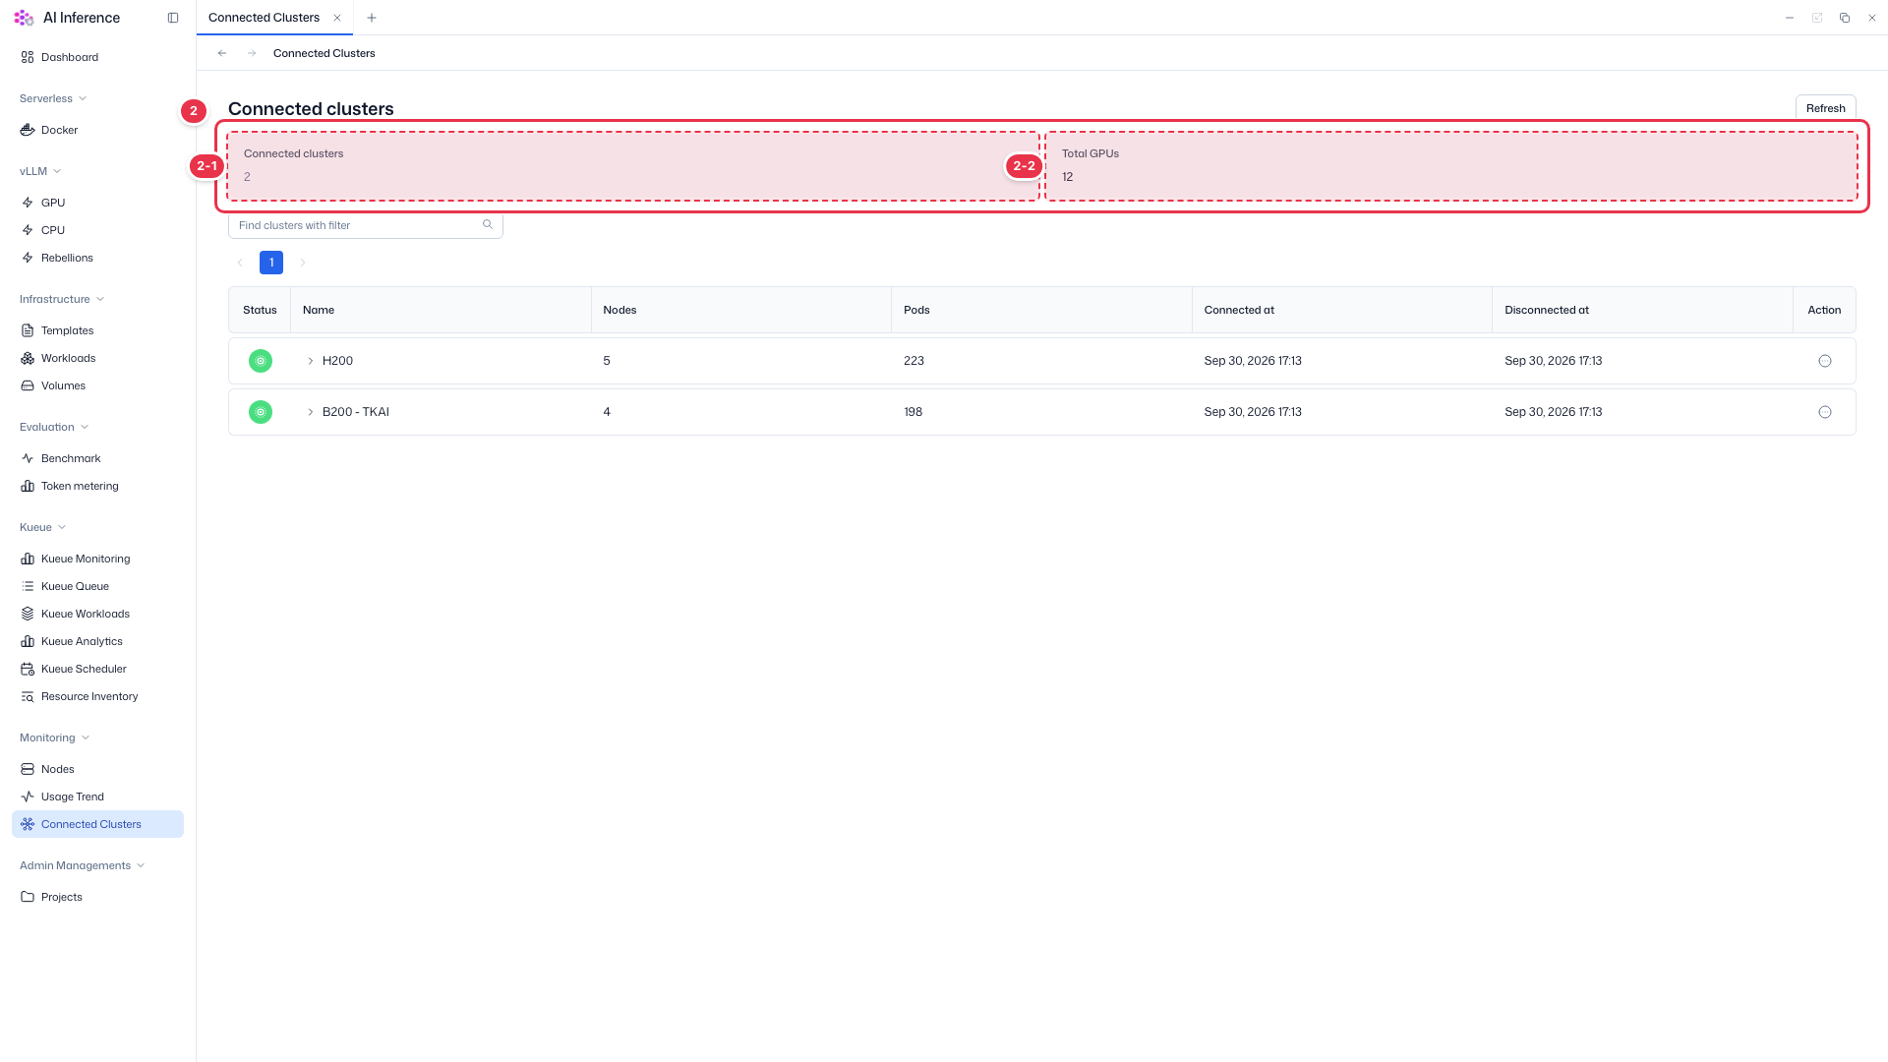
Task: Add a new tab
Action: [x=372, y=18]
